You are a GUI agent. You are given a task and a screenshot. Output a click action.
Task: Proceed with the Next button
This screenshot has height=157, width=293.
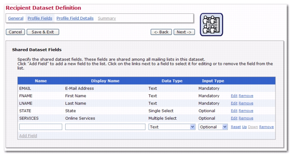(184, 32)
